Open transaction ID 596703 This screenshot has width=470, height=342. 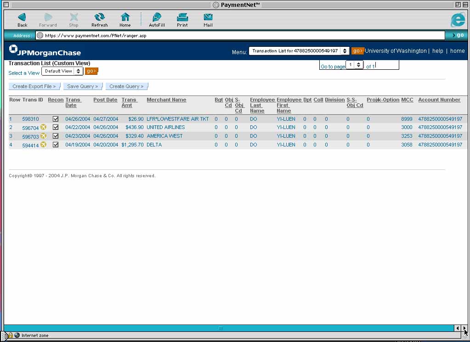point(30,136)
